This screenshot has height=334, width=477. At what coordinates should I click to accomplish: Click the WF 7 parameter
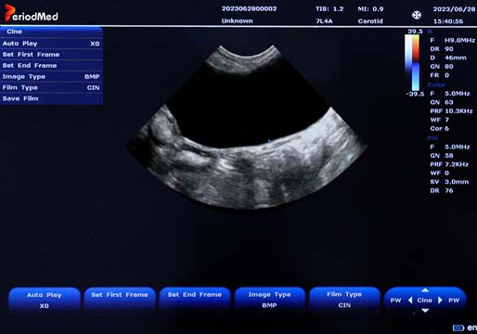click(x=439, y=120)
